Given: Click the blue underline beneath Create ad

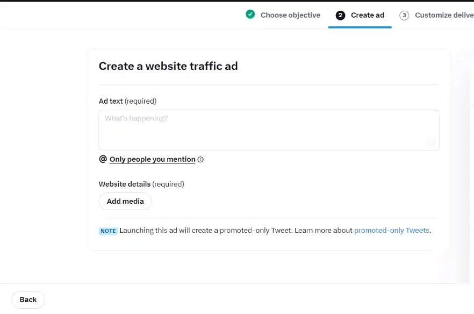Looking at the screenshot, I should click(x=360, y=27).
